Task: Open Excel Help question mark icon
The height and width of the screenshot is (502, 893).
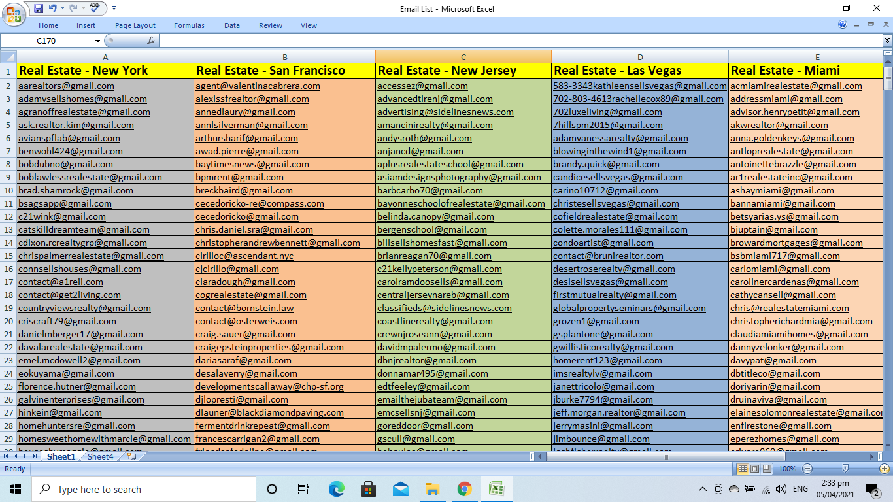Action: click(843, 25)
